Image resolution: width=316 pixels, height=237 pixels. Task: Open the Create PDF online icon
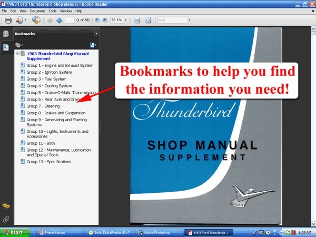tap(20, 20)
